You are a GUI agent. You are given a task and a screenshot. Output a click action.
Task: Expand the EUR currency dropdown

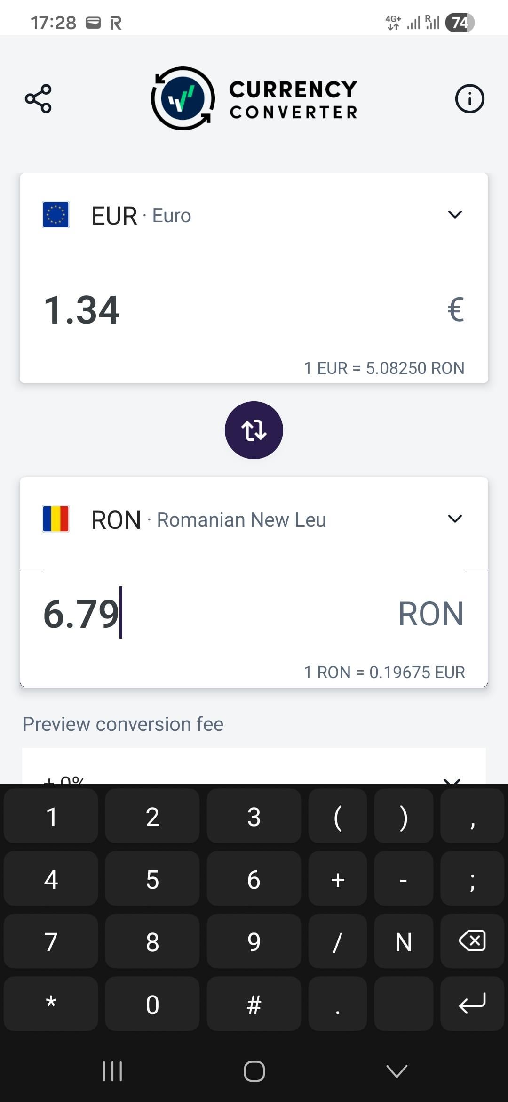click(x=454, y=215)
